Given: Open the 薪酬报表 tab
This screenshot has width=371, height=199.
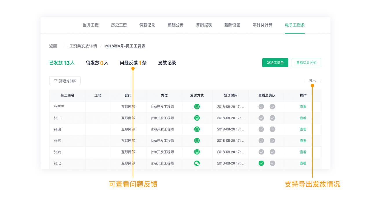Looking at the screenshot, I should pos(204,25).
